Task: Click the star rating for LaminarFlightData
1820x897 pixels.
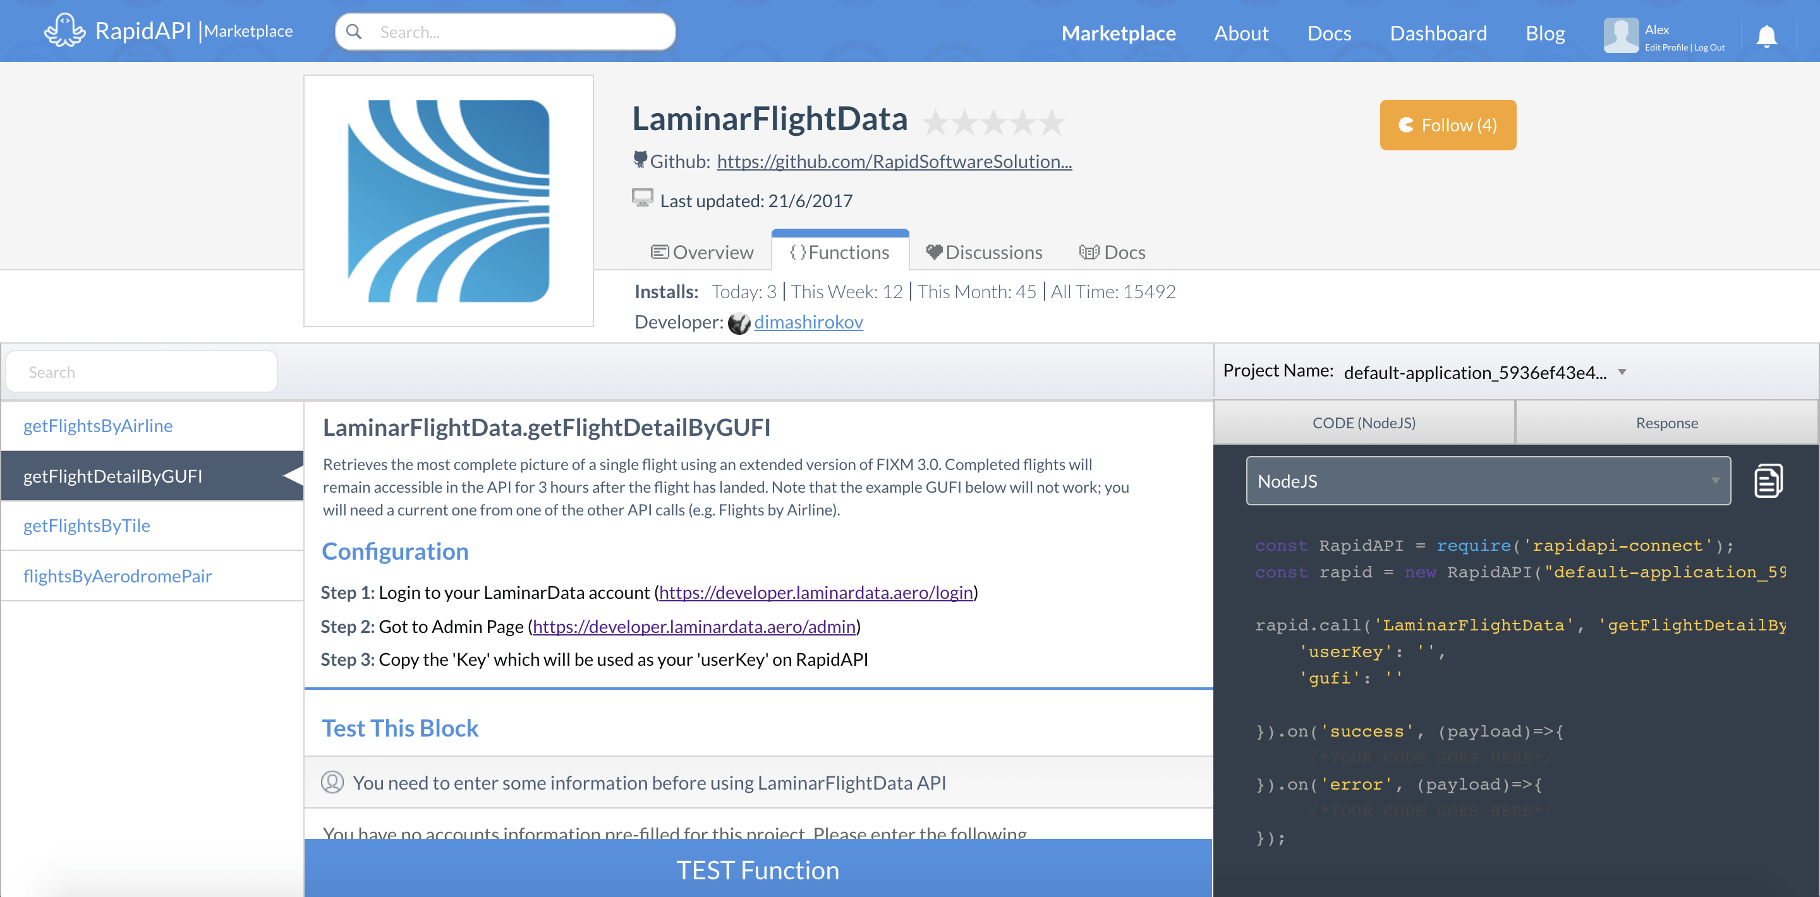Action: point(993,122)
